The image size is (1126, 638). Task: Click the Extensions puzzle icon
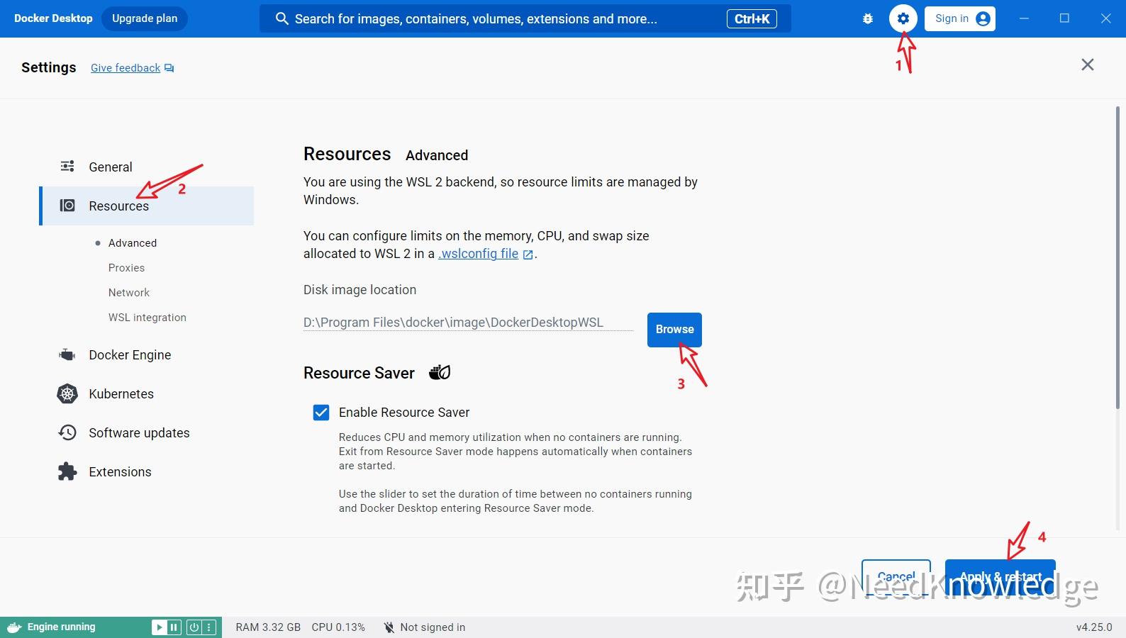coord(67,471)
